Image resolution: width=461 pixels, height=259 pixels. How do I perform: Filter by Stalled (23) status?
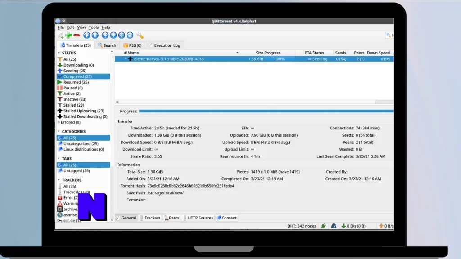73,105
